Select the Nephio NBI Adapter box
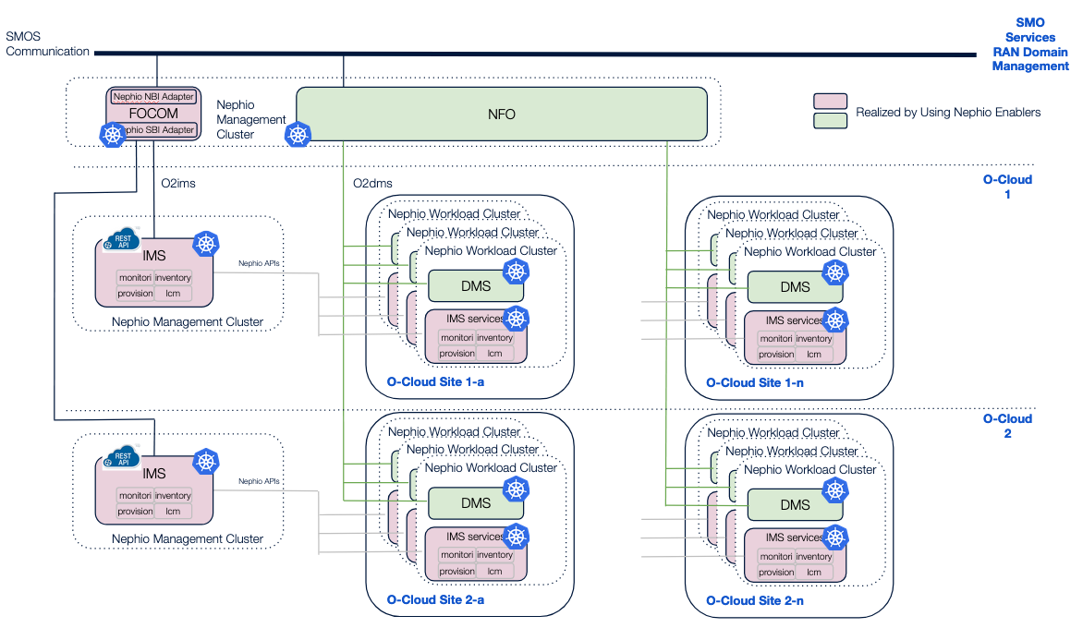Image resolution: width=1083 pixels, height=640 pixels. tap(153, 97)
